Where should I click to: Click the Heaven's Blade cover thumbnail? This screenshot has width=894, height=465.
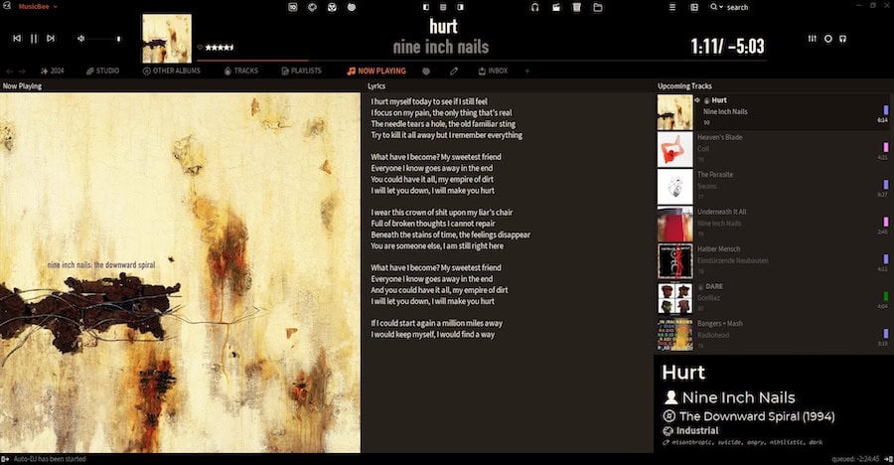coord(675,149)
